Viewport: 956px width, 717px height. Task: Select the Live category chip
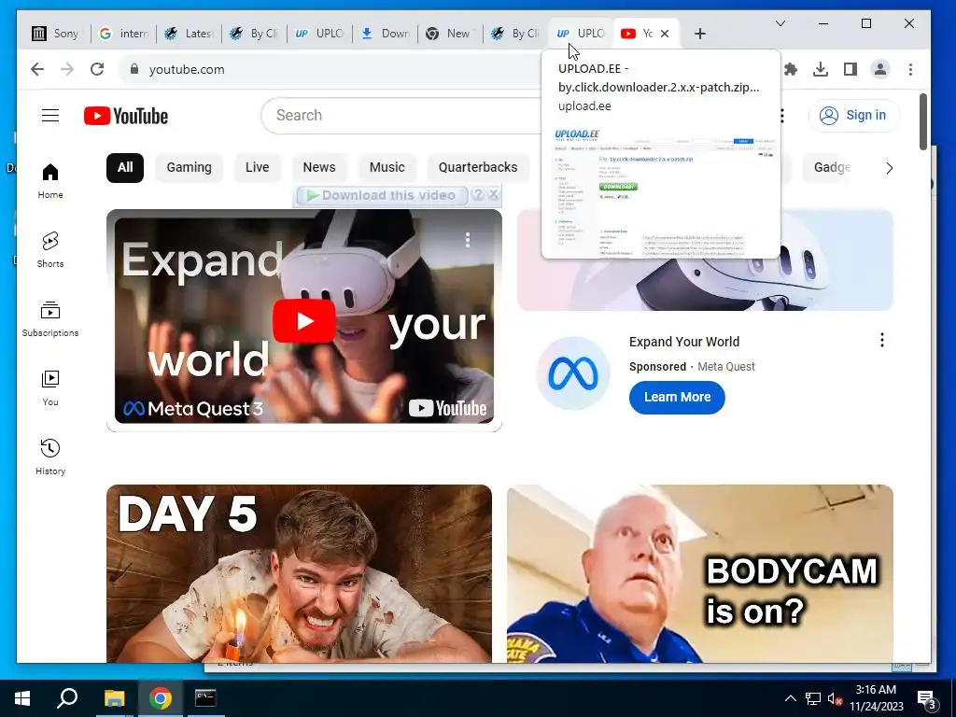point(258,168)
